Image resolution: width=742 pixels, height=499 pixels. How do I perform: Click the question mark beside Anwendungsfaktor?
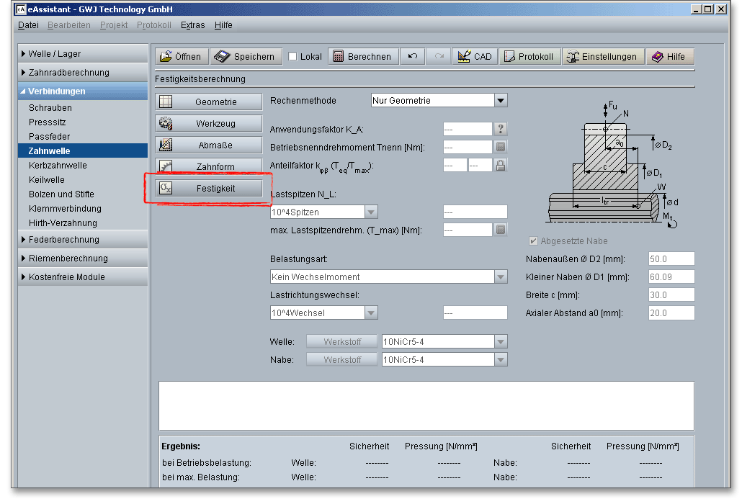(501, 129)
